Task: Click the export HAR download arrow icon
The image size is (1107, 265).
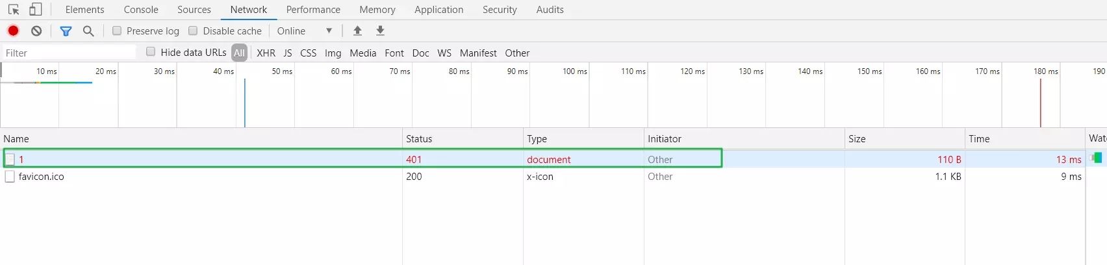Action: point(381,31)
